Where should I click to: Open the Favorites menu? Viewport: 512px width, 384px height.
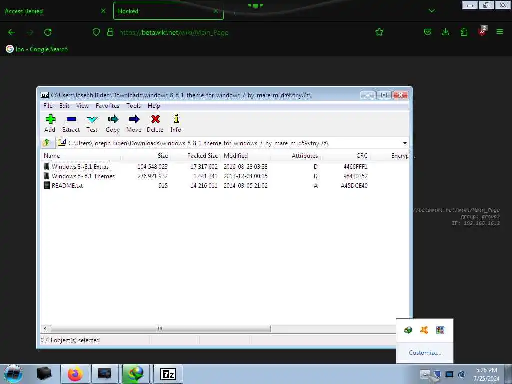108,106
